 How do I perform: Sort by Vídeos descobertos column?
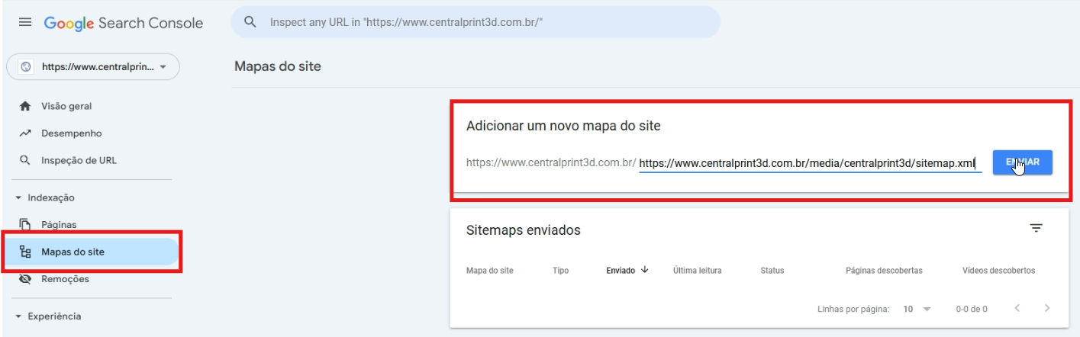998,271
